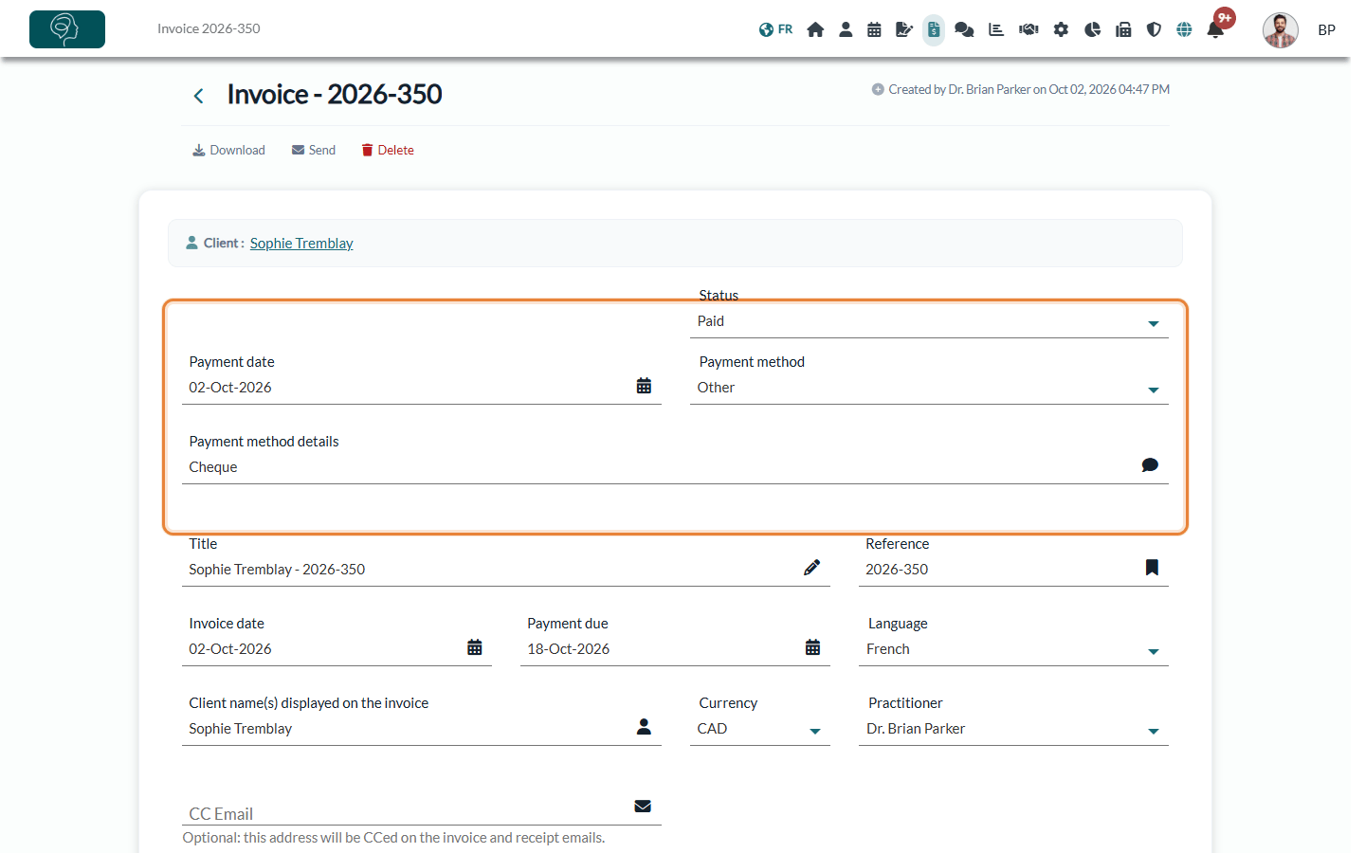Viewport: 1365px width, 853px height.
Task: Open the Currency dropdown showing CAD
Action: point(760,729)
